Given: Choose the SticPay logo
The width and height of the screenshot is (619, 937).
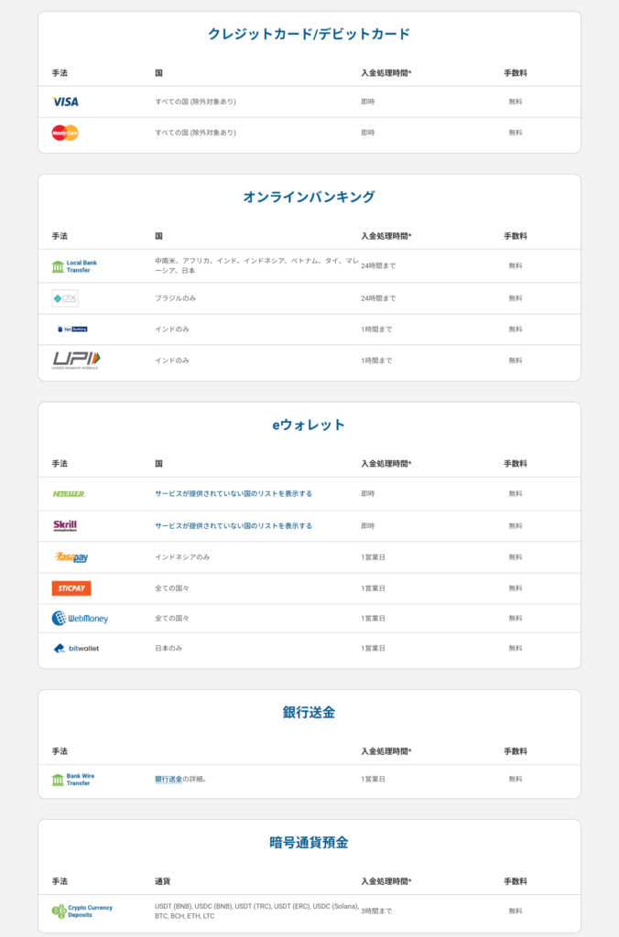Looking at the screenshot, I should 71,588.
